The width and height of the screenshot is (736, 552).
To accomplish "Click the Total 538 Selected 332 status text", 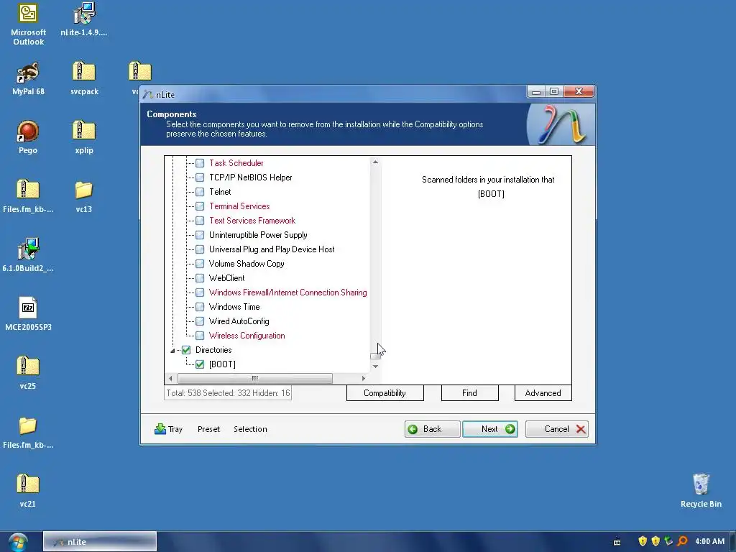I will coord(228,393).
